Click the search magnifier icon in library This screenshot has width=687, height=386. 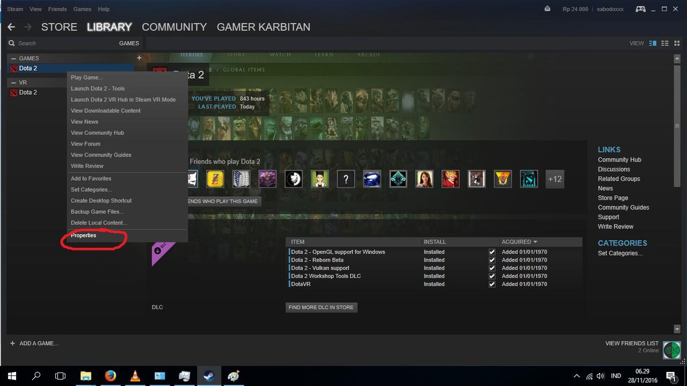(11, 43)
